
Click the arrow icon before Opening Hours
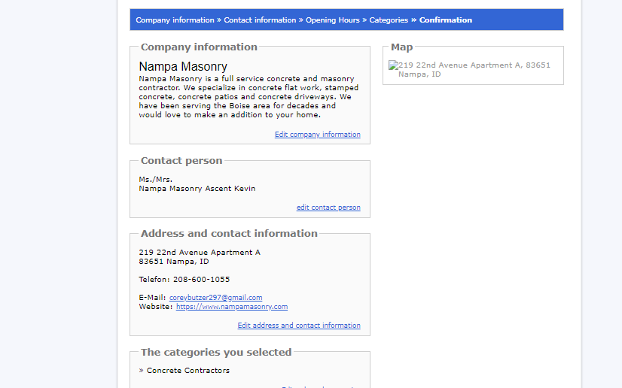point(300,20)
